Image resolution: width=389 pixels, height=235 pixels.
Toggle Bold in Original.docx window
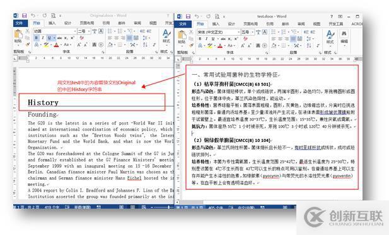[36, 38]
